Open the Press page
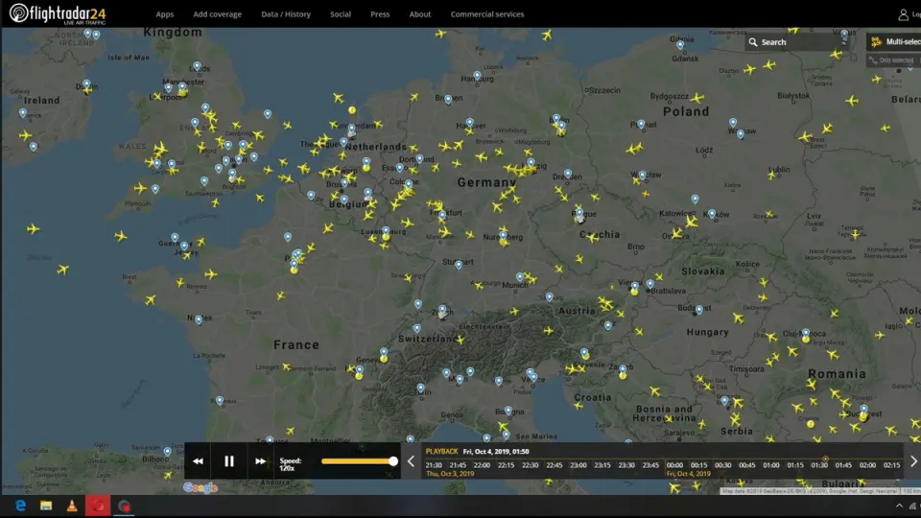The width and height of the screenshot is (921, 518). pos(380,14)
